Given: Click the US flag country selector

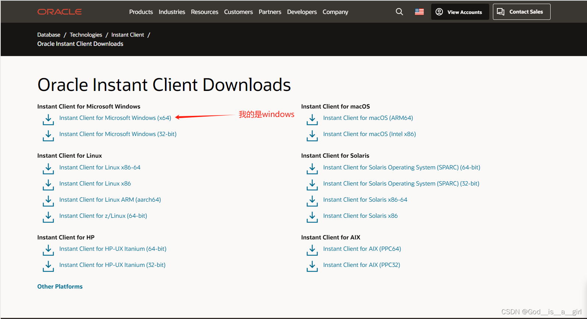Looking at the screenshot, I should (419, 12).
